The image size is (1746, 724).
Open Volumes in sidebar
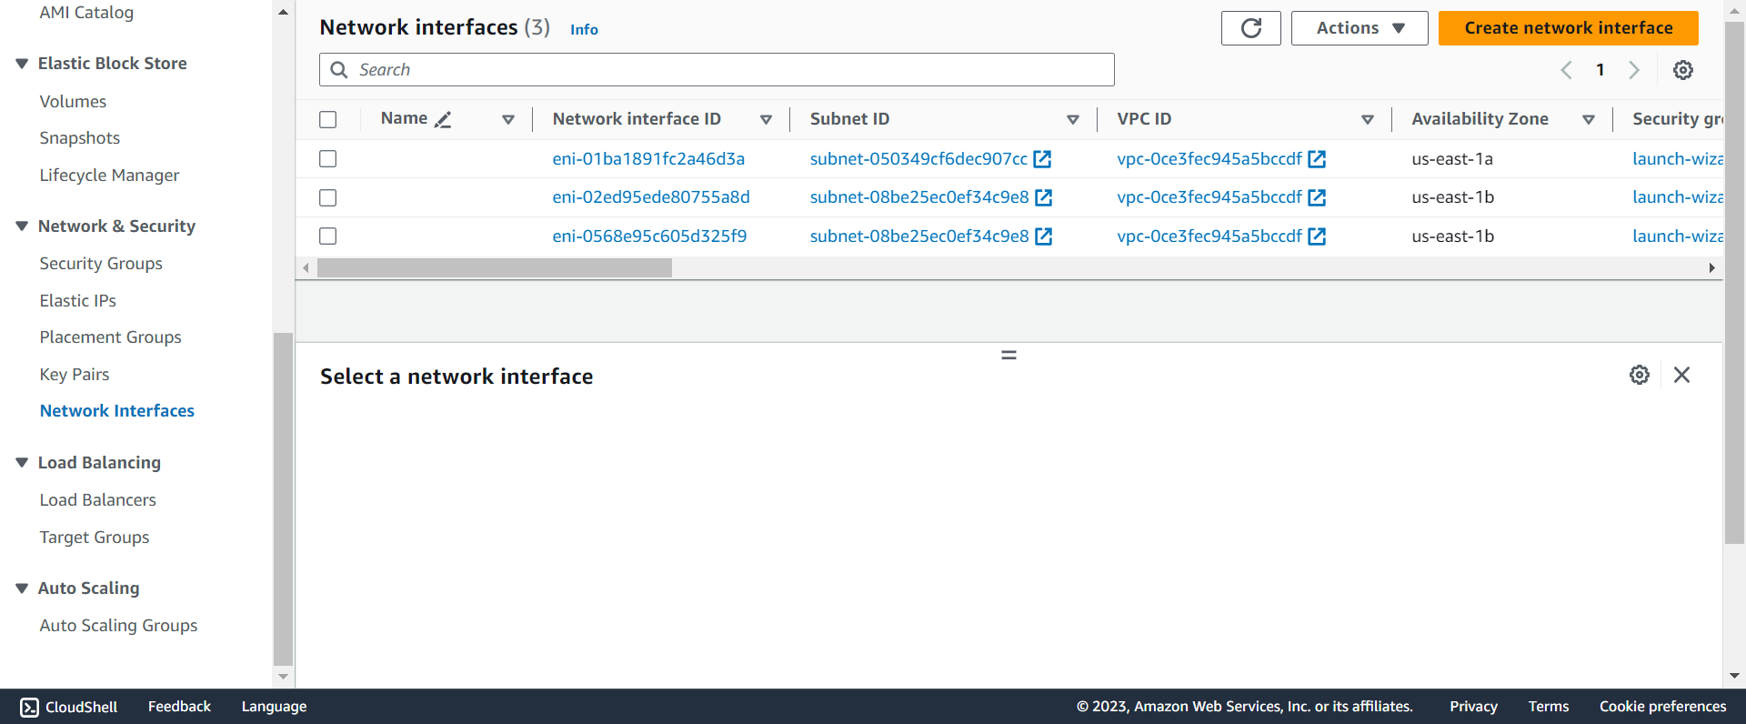click(x=73, y=102)
